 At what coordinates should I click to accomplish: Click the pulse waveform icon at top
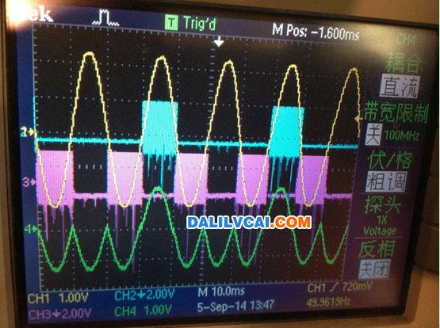tap(105, 18)
